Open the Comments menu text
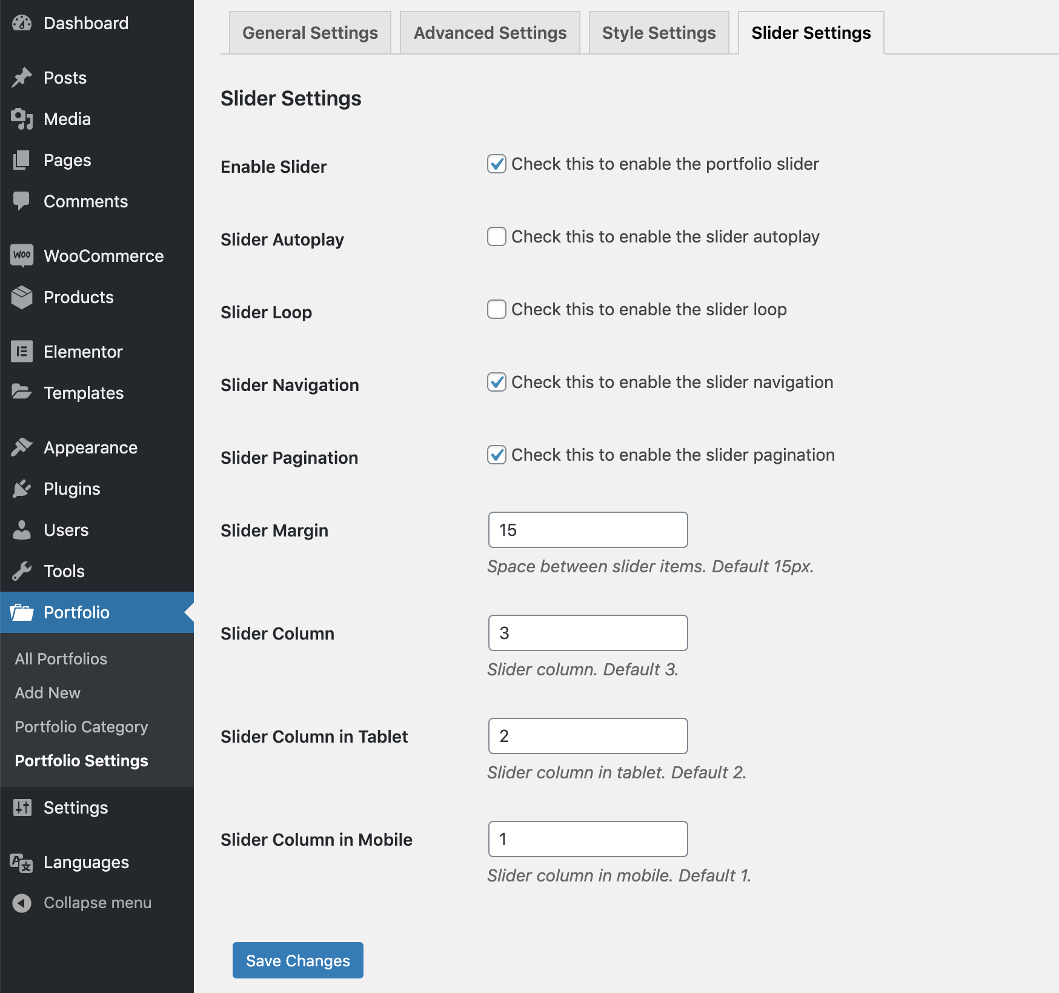1059x993 pixels. coord(86,201)
